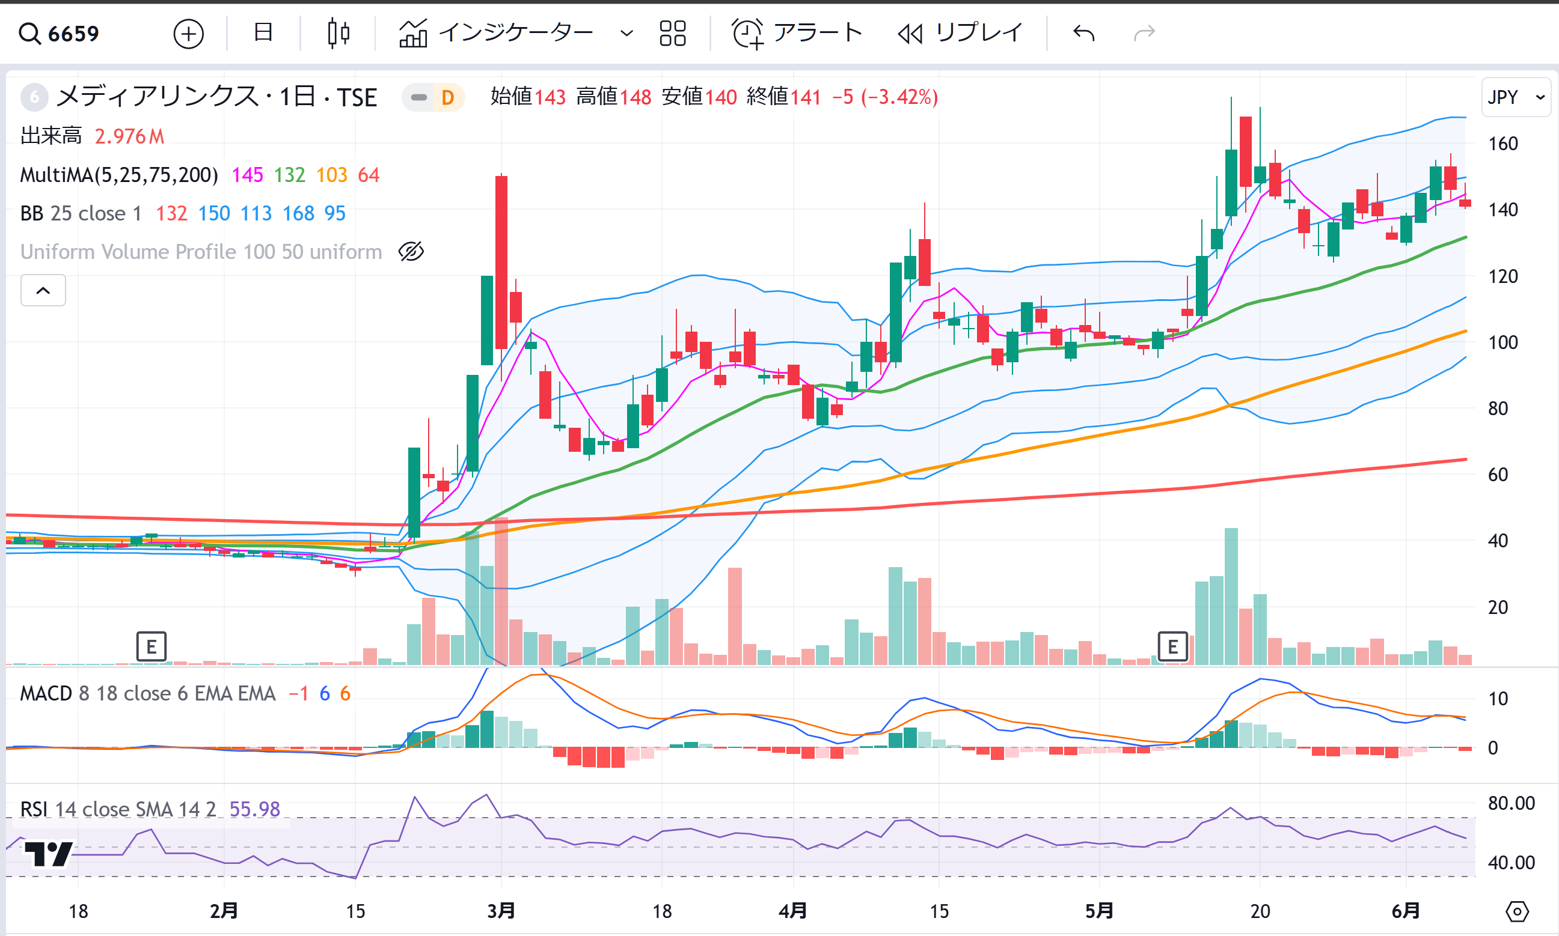The height and width of the screenshot is (936, 1559).
Task: Redo the chart action
Action: click(1144, 33)
